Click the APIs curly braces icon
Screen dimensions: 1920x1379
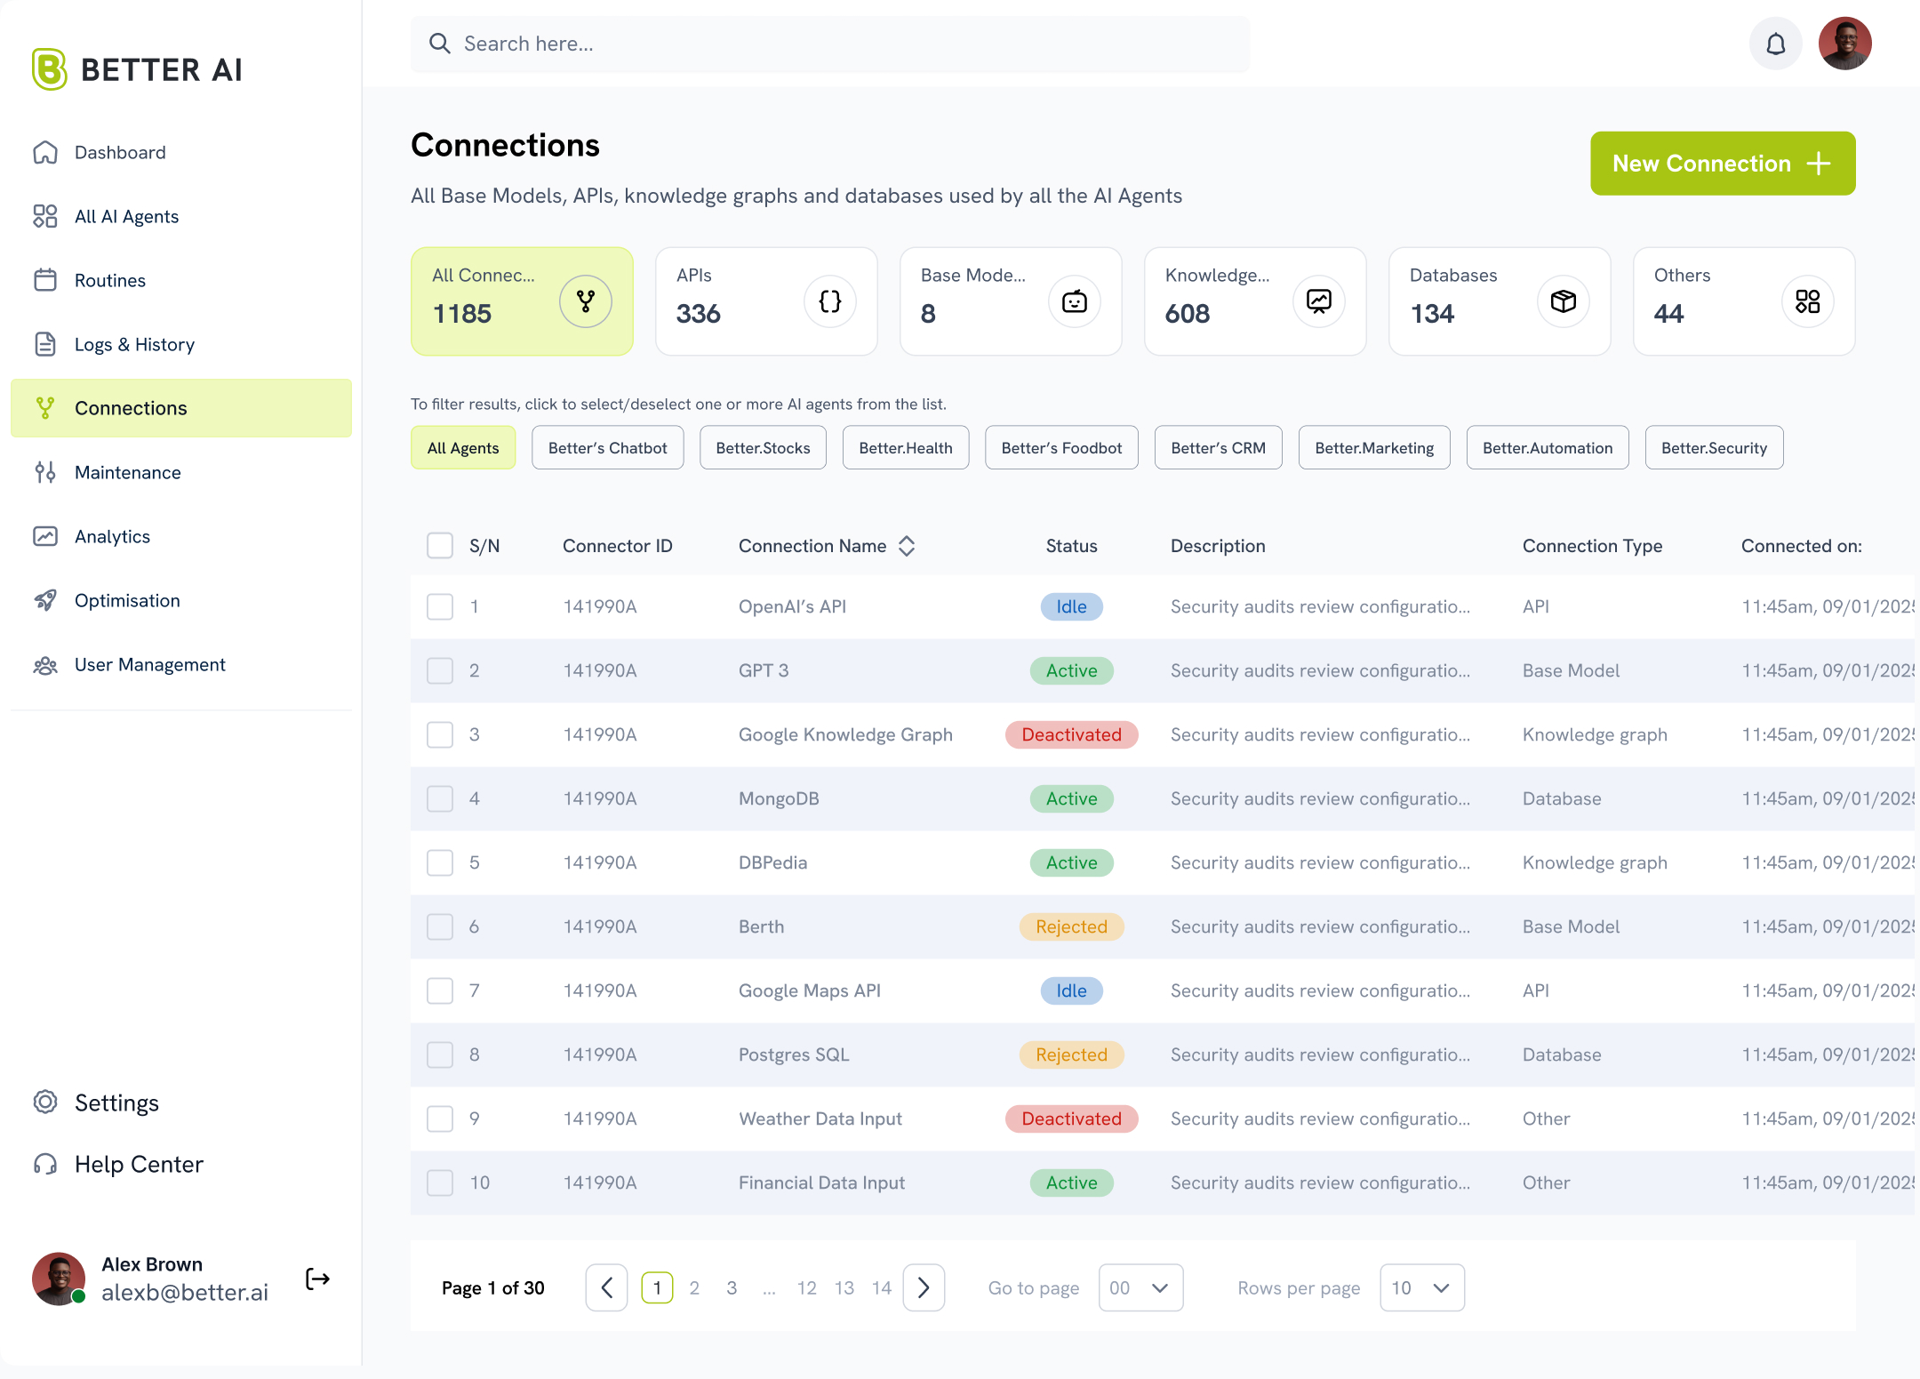point(829,301)
